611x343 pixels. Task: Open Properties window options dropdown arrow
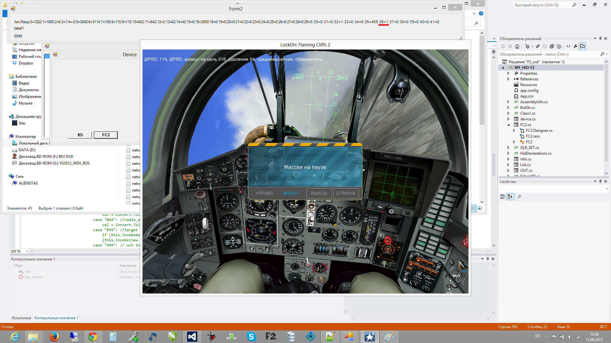coord(595,181)
